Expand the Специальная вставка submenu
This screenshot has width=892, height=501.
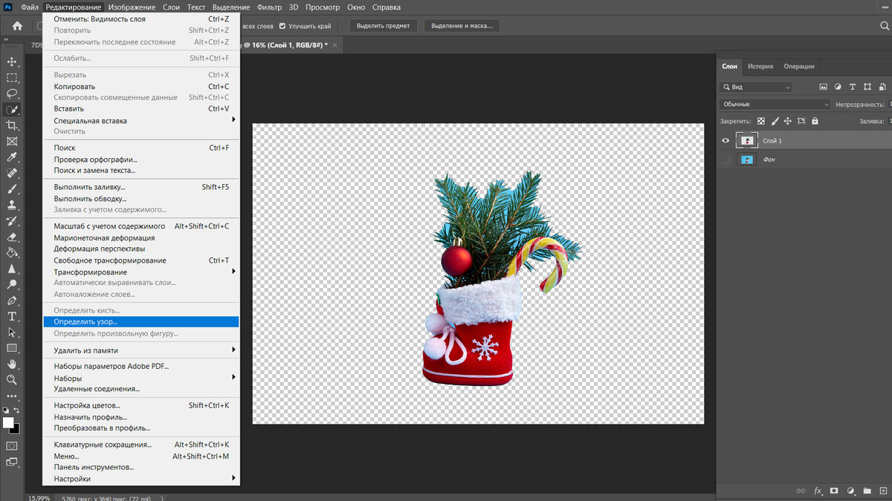141,120
